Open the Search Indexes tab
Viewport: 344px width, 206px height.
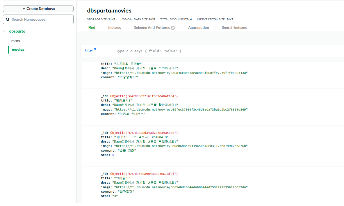click(x=234, y=28)
